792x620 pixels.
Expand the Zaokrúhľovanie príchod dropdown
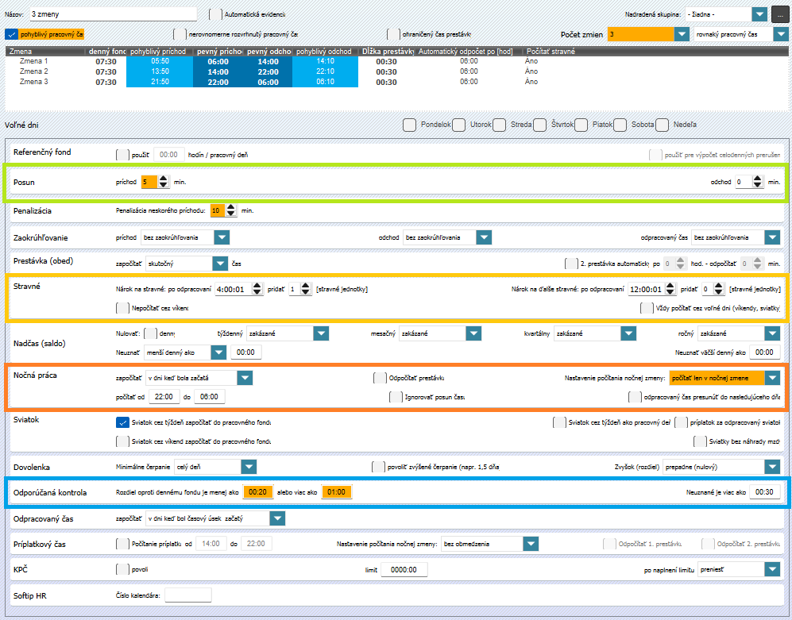(x=222, y=237)
